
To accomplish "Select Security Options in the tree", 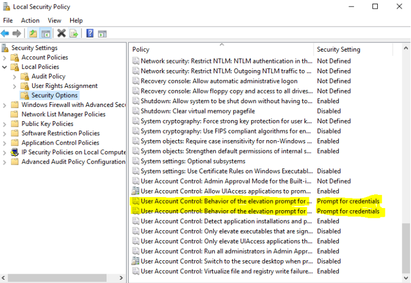I will pyautogui.click(x=54, y=95).
